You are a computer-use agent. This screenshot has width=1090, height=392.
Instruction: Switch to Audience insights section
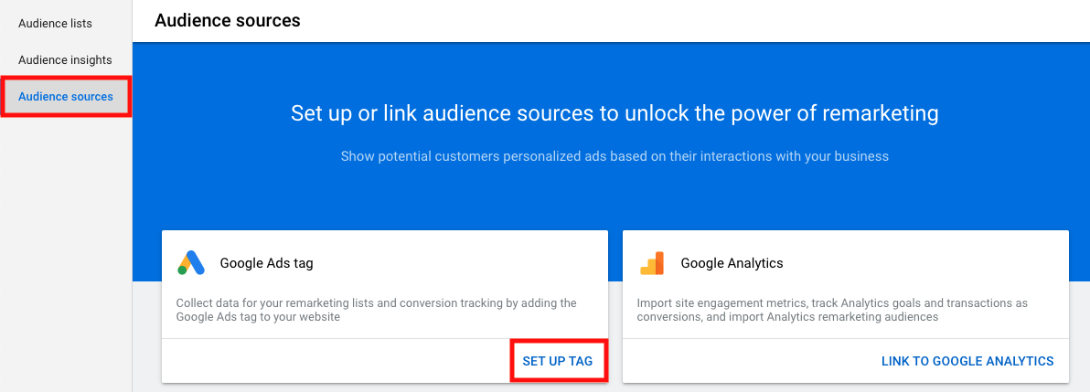pos(65,59)
